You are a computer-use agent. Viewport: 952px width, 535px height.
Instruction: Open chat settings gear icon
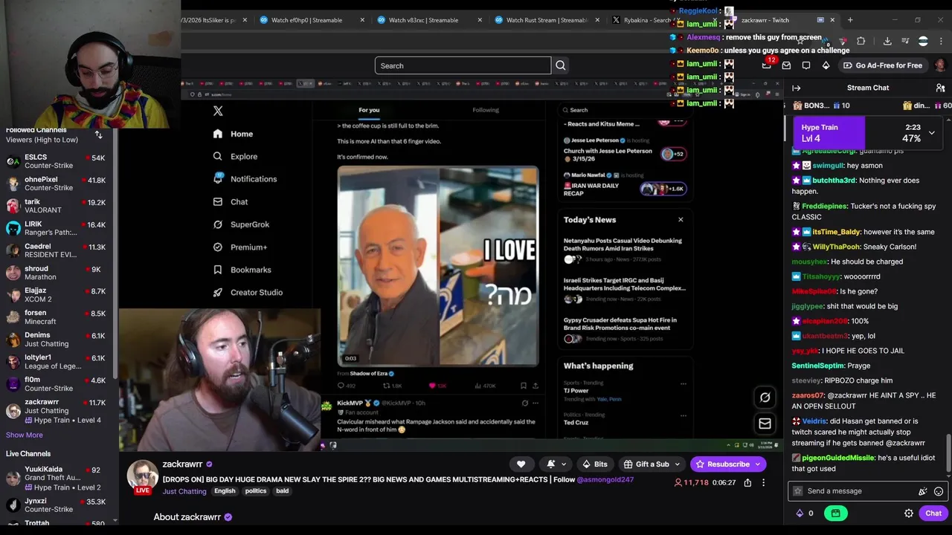click(909, 513)
